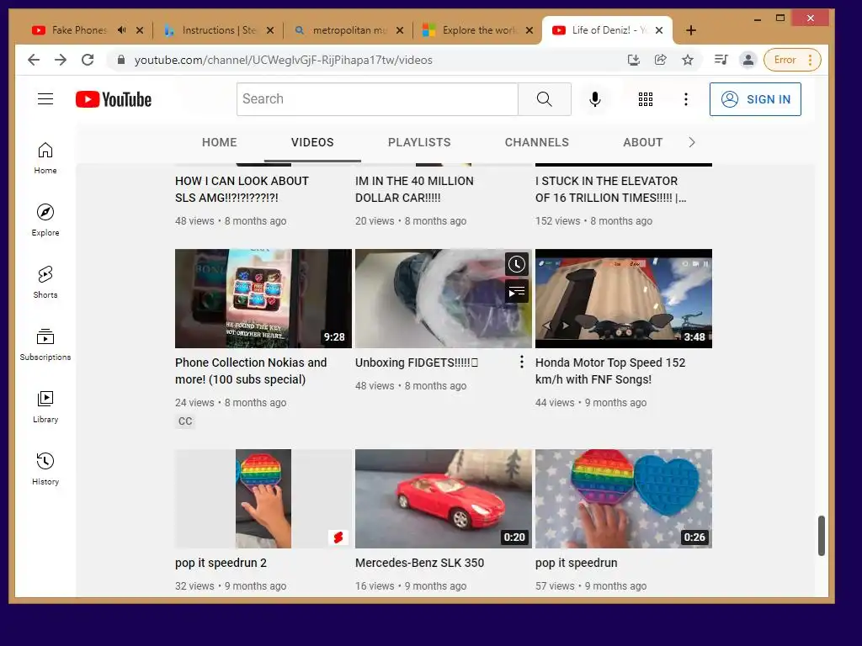Screen dimensions: 862x646
Task: Open I STUCK IN THE ELEVATOR video title
Action: [611, 189]
